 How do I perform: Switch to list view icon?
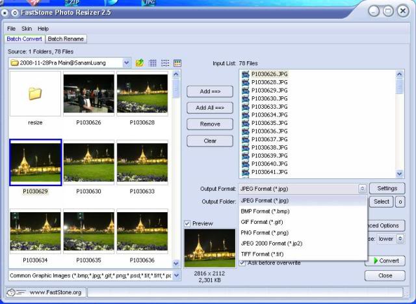(165, 63)
